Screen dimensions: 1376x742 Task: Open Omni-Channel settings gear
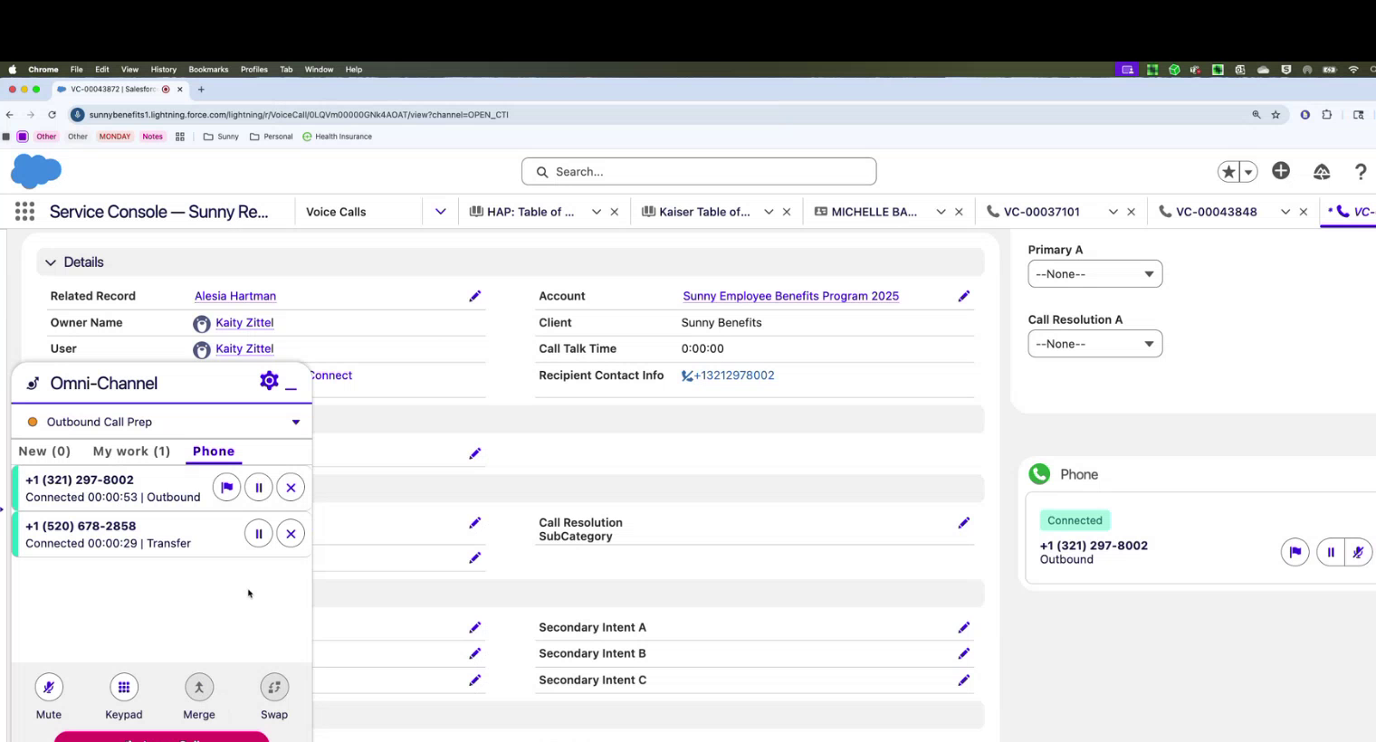click(x=269, y=381)
